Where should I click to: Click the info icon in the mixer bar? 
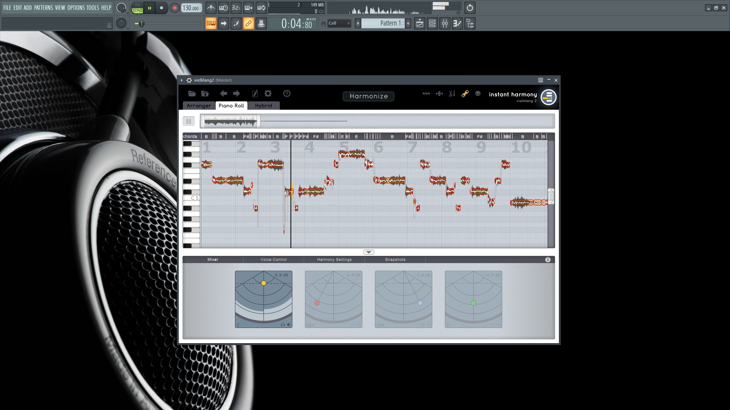pos(548,260)
